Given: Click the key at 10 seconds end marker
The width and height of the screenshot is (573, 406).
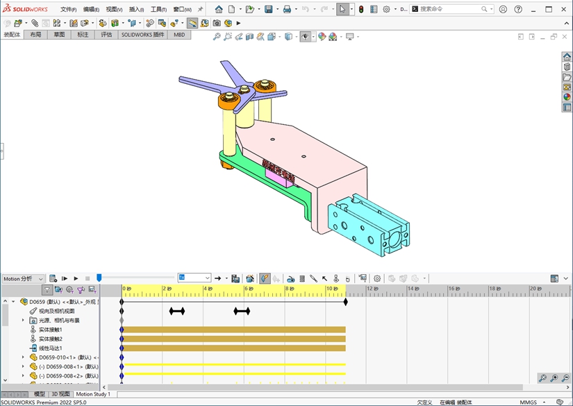Looking at the screenshot, I should pyautogui.click(x=345, y=302).
